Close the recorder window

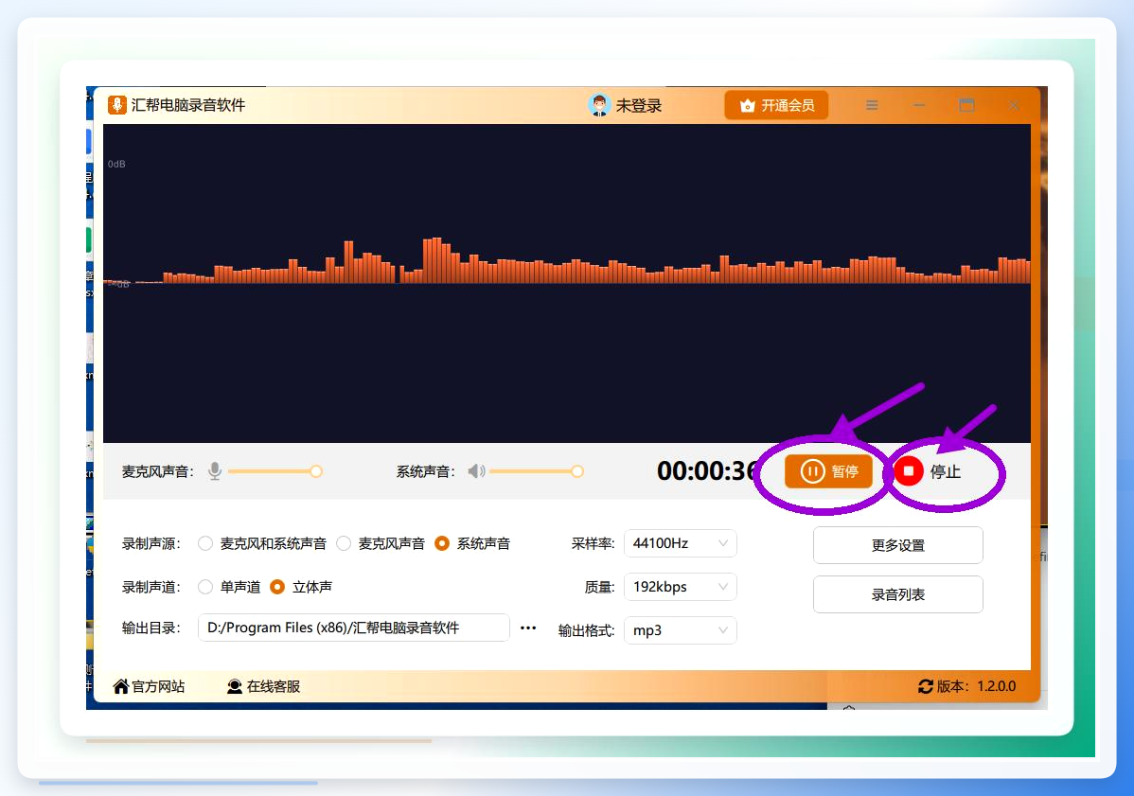[1014, 106]
